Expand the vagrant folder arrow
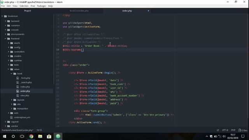This screenshot has height=140, width=249. (x=5, y=122)
